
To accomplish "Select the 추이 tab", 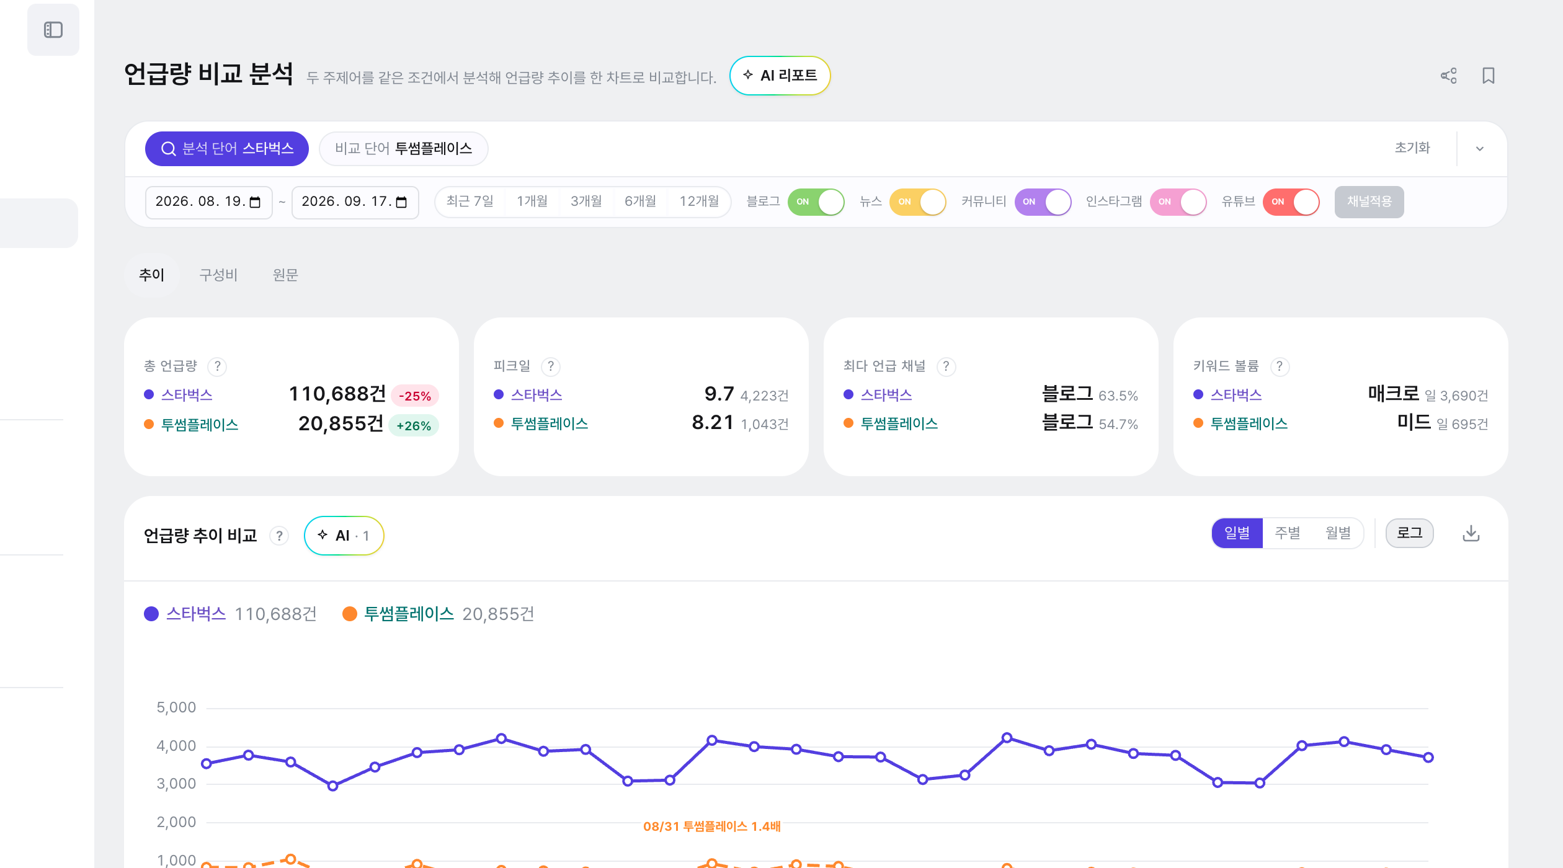I will coord(152,275).
